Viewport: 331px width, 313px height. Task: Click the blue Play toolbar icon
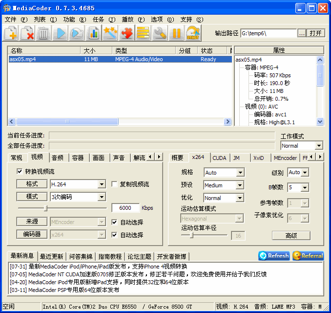tap(61, 33)
